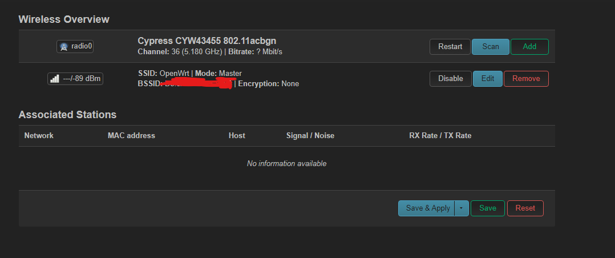615x258 pixels.
Task: Add a new wireless network
Action: [x=529, y=47]
